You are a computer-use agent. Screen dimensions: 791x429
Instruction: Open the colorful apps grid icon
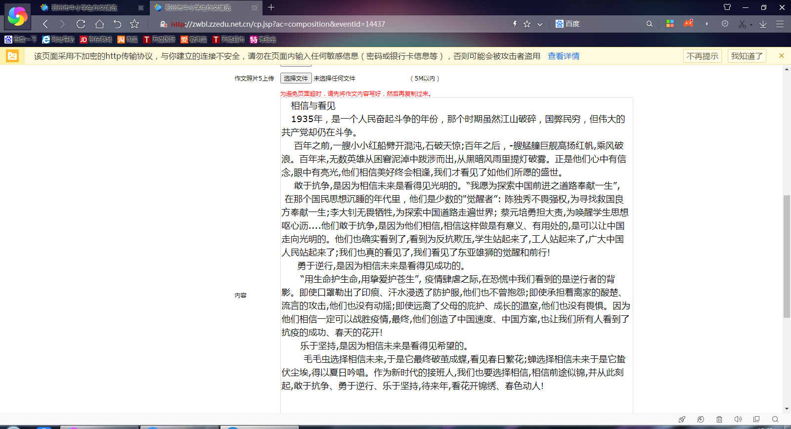(670, 24)
